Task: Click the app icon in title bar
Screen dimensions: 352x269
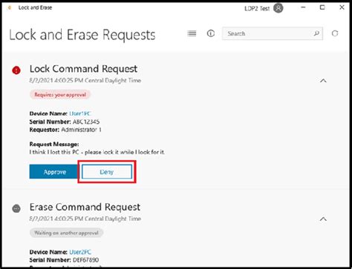Action: pos(10,7)
